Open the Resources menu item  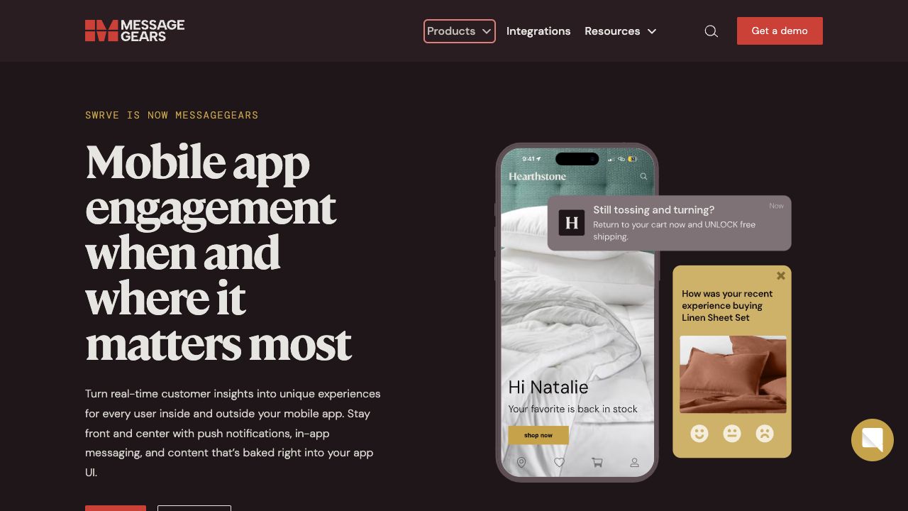pos(612,31)
